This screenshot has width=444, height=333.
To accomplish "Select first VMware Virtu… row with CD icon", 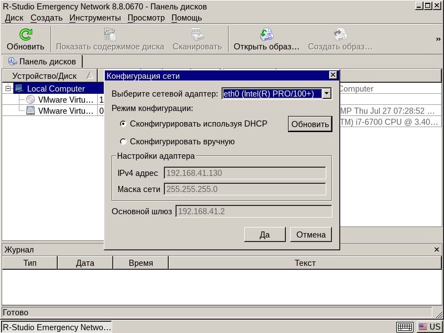I will (65, 100).
